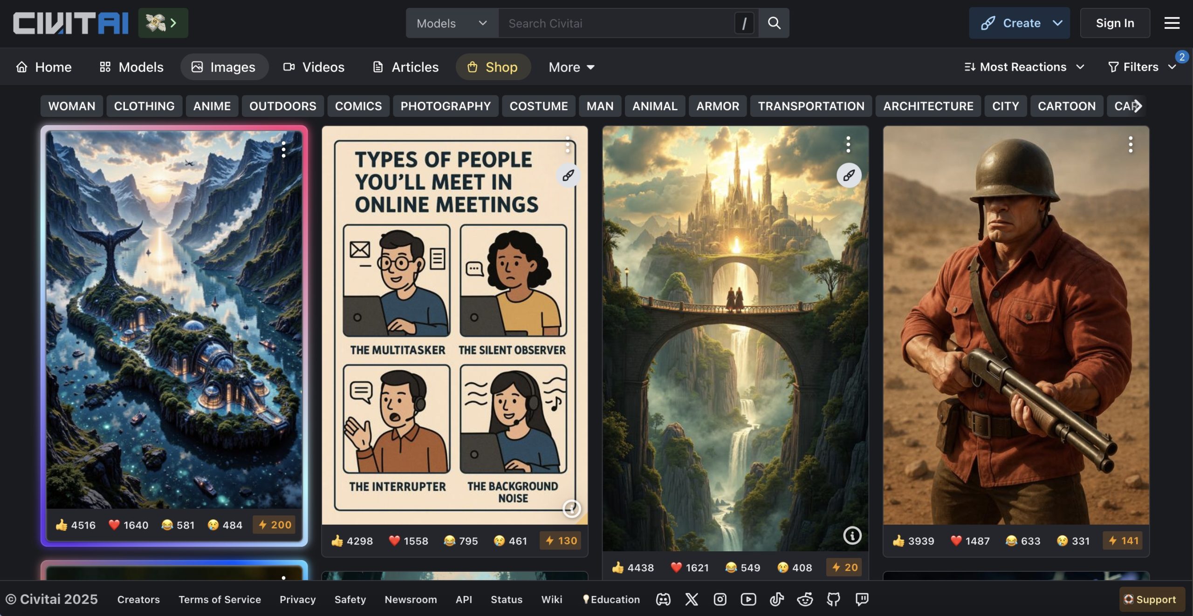This screenshot has width=1193, height=616.
Task: Open the Models search scope dropdown
Action: [x=452, y=23]
